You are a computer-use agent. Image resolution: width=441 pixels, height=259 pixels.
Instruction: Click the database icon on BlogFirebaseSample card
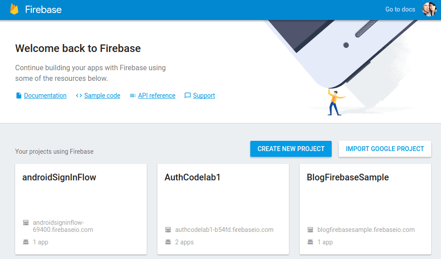click(x=310, y=230)
